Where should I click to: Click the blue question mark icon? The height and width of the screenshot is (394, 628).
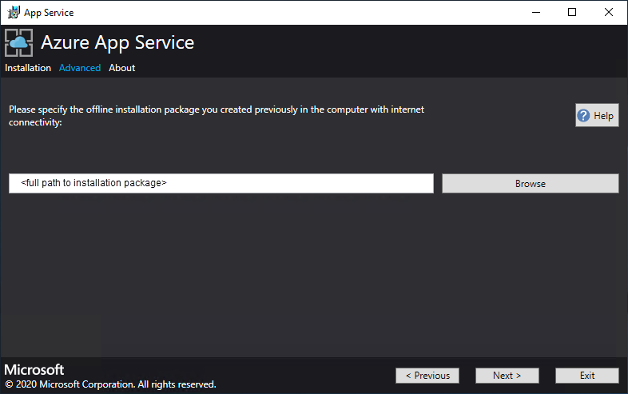click(x=585, y=116)
